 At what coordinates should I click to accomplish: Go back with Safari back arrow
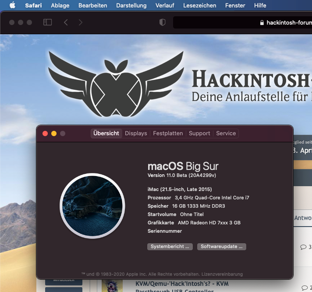[66, 22]
